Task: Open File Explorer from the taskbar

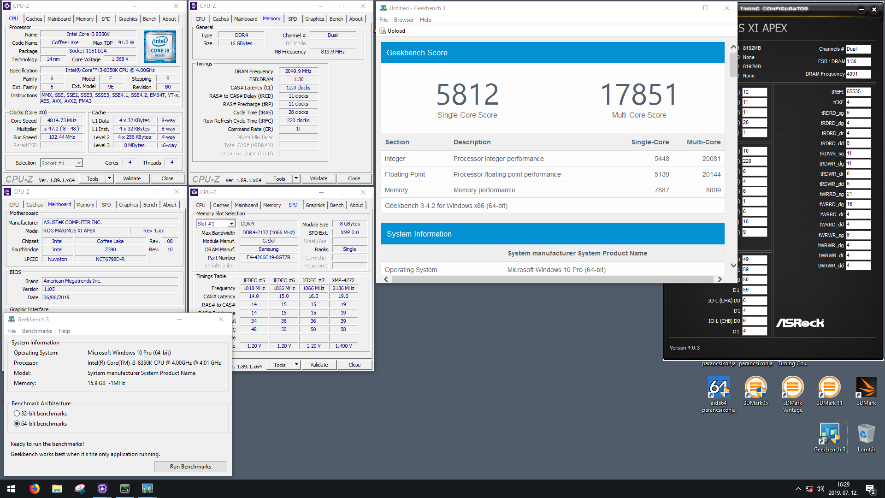Action: click(57, 489)
